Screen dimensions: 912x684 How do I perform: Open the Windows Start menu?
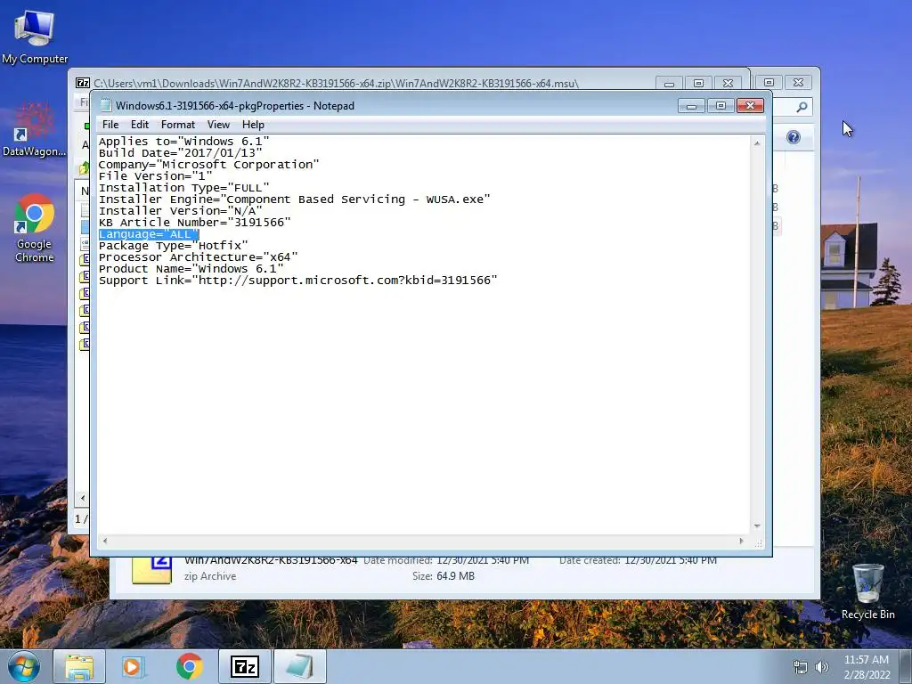(x=24, y=666)
